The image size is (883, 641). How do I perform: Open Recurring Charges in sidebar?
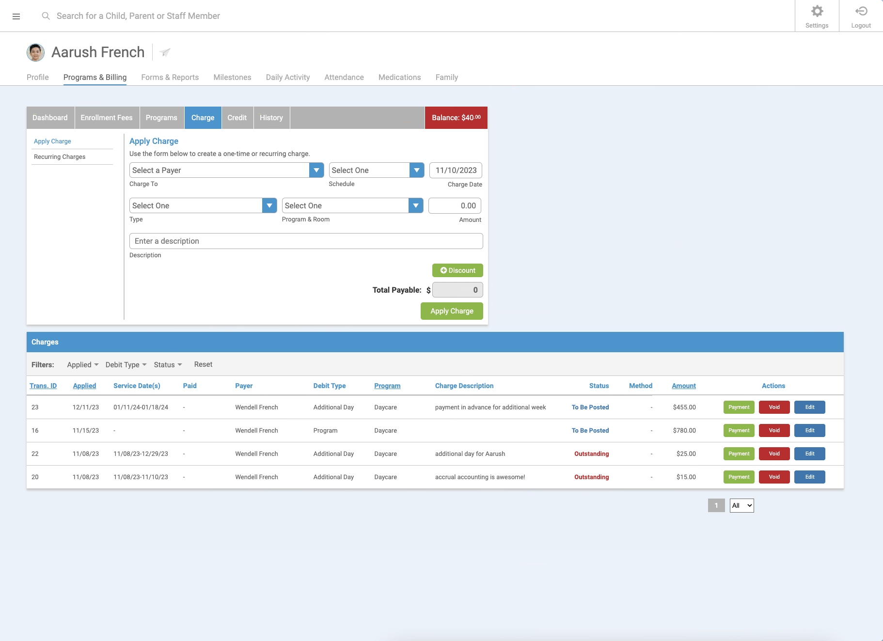tap(60, 157)
